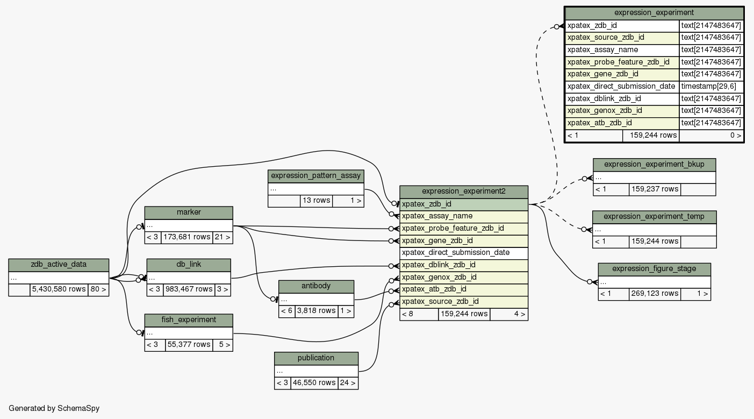Click the 5,430,580 rows count cell
Image resolution: width=754 pixels, height=419 pixels.
pyautogui.click(x=59, y=289)
